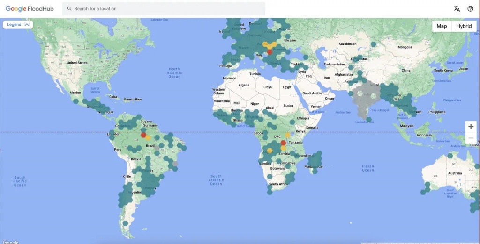
Task: Click the Philippines label
Action: pos(437,112)
